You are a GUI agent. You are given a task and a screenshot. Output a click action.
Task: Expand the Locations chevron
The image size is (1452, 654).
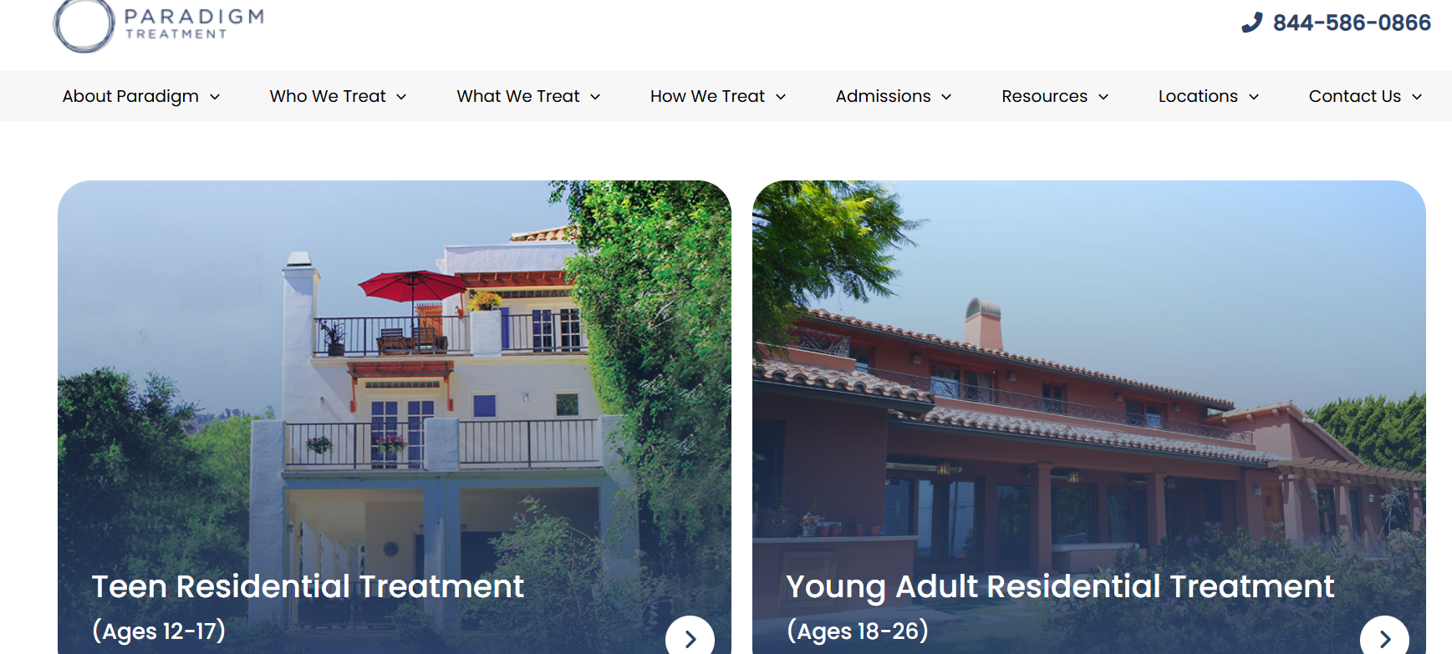(x=1254, y=97)
